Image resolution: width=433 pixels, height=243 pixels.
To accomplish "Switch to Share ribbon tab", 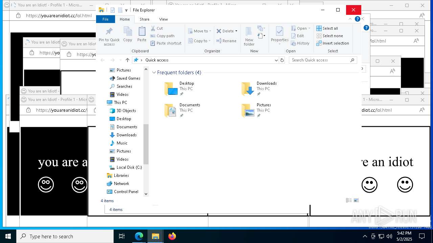I will (144, 19).
